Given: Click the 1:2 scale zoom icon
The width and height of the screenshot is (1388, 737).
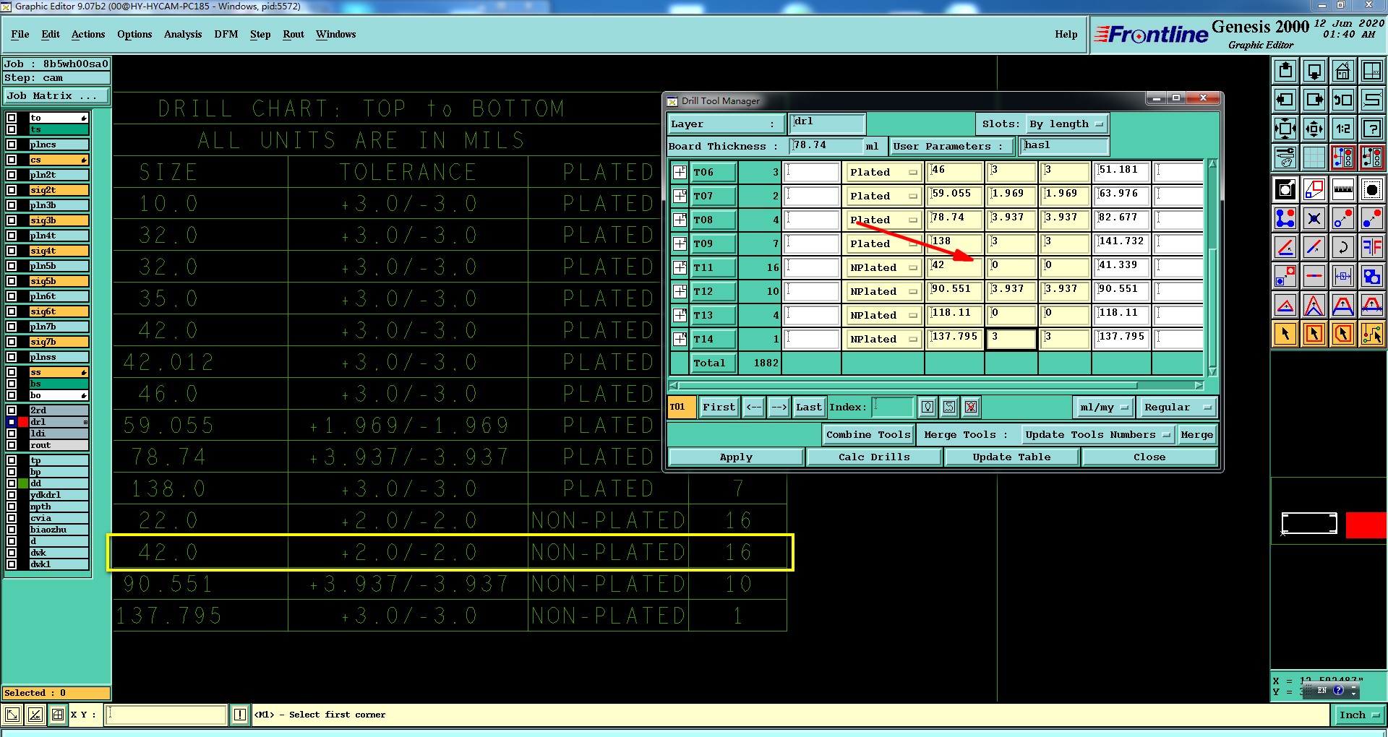Looking at the screenshot, I should pyautogui.click(x=1343, y=129).
